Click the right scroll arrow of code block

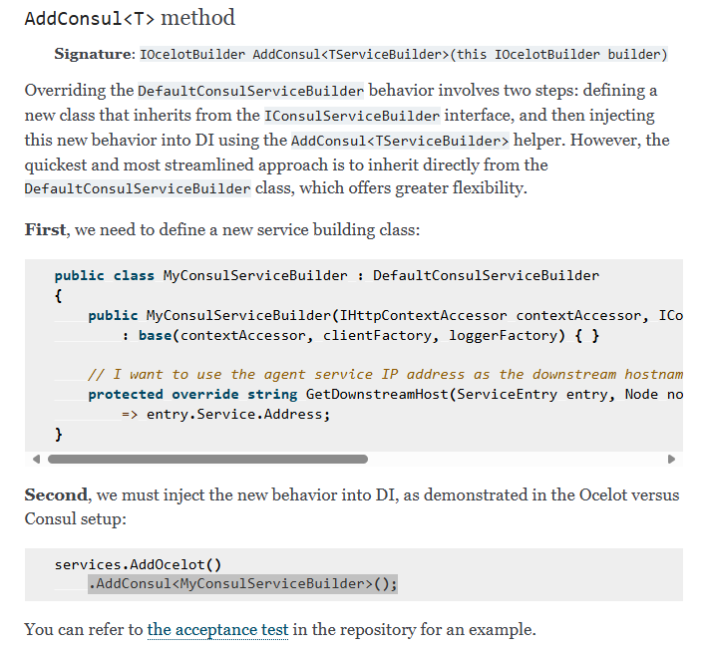[671, 459]
